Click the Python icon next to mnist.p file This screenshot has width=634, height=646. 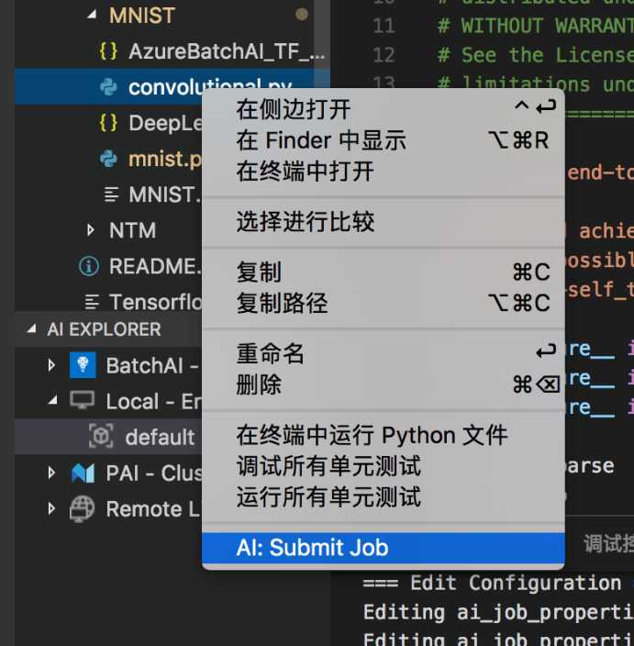pyautogui.click(x=108, y=159)
